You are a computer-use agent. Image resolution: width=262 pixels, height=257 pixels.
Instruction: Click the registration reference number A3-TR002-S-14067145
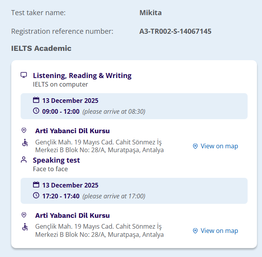175,31
